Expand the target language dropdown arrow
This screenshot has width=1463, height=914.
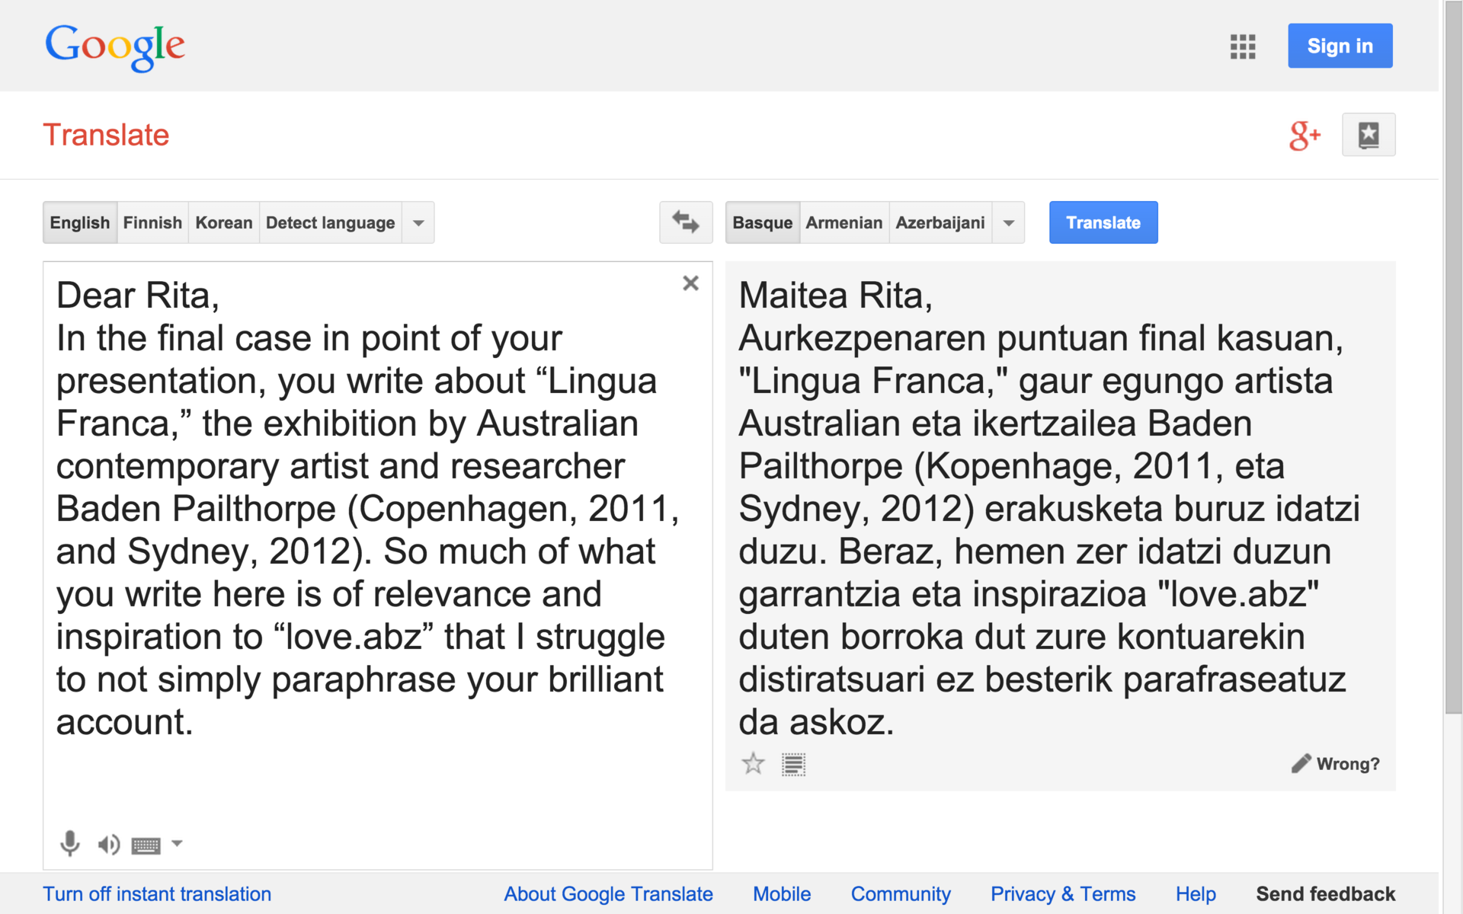[x=1008, y=223]
